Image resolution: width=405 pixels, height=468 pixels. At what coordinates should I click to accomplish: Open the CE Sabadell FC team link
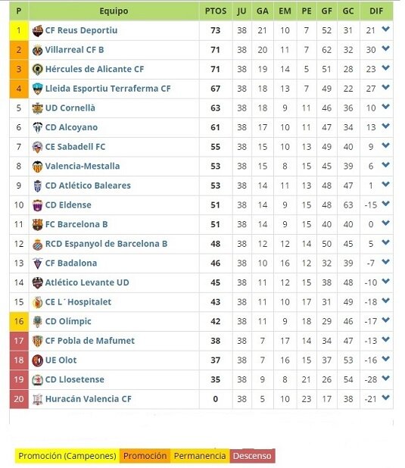click(x=75, y=147)
